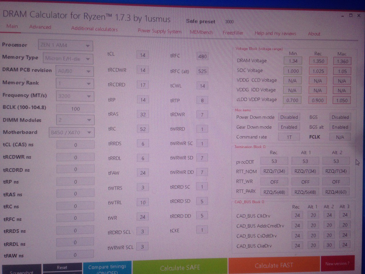This screenshot has height=274, width=365.
Task: Click RTT_WR Alt. 1 OFF value
Action: coord(305,182)
